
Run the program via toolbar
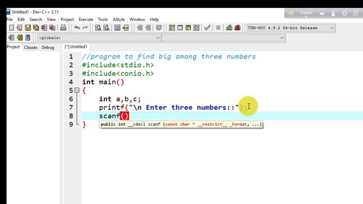(180, 28)
